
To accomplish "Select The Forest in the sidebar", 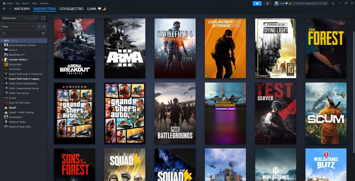I will tap(15, 69).
